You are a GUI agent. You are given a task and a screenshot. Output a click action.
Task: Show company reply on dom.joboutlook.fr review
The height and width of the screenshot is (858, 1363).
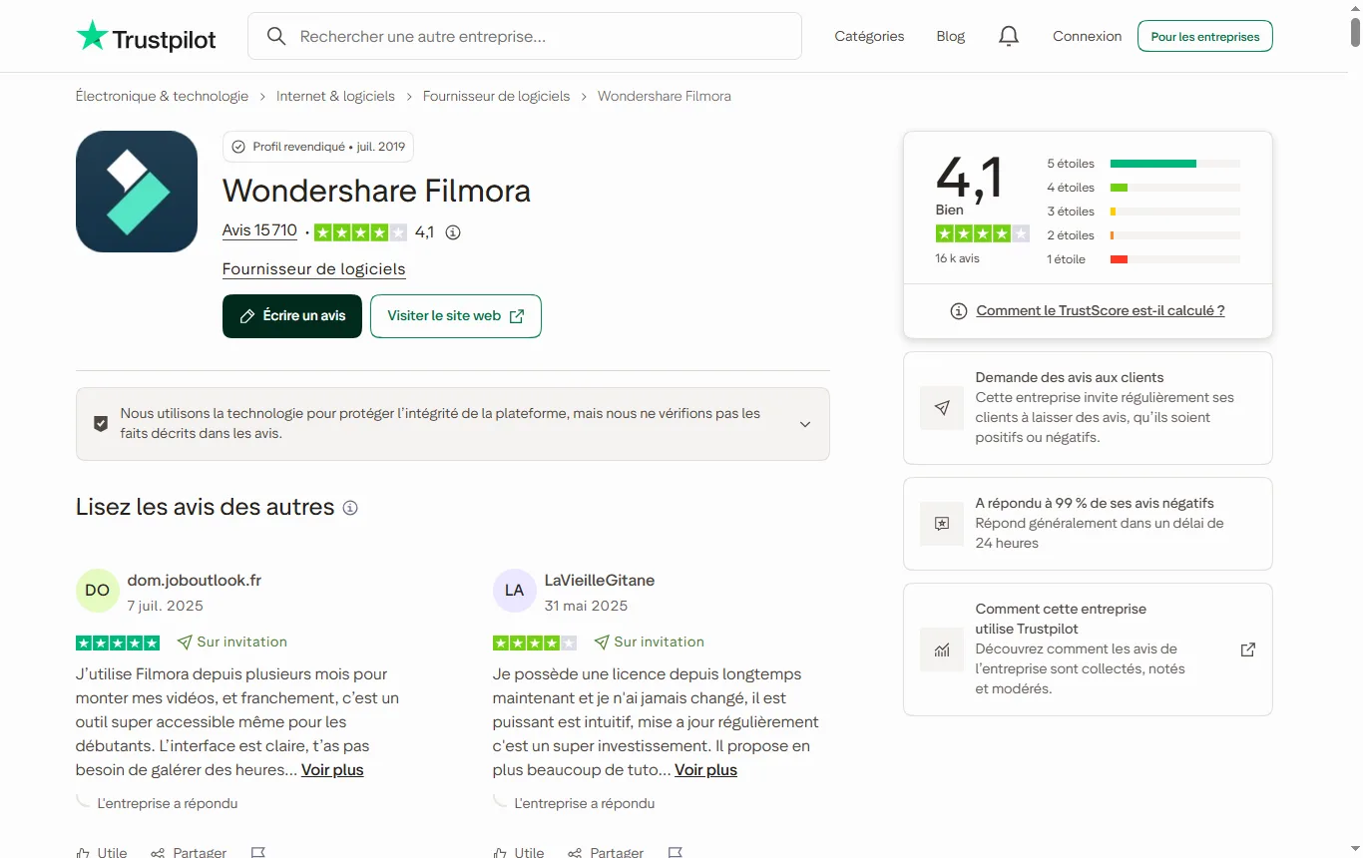(x=157, y=803)
